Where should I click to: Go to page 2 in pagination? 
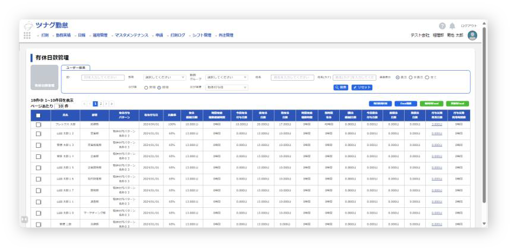pos(100,103)
